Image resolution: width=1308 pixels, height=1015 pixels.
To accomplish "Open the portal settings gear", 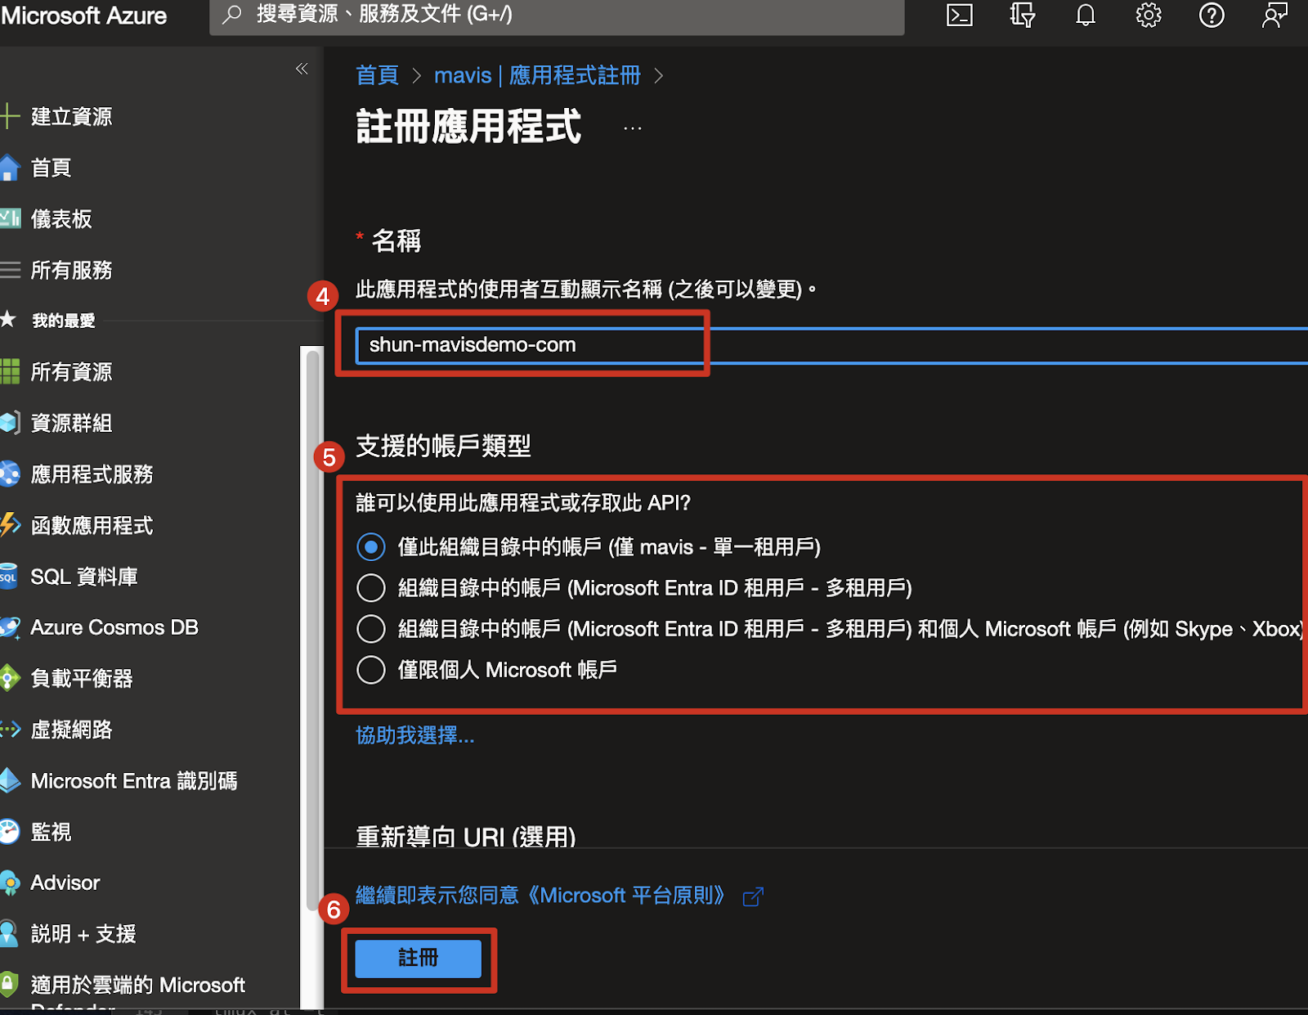I will tap(1148, 16).
